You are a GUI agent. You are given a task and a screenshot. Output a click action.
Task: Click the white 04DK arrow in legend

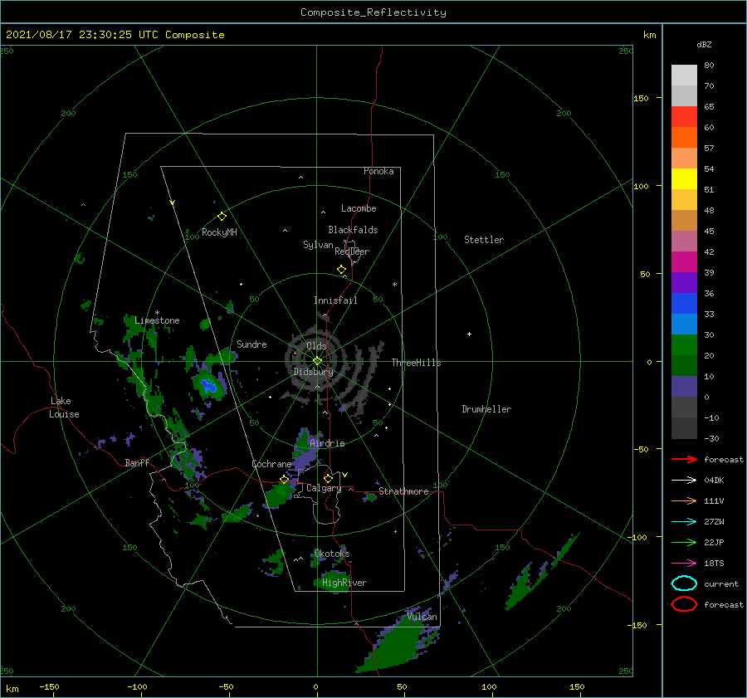pos(684,480)
